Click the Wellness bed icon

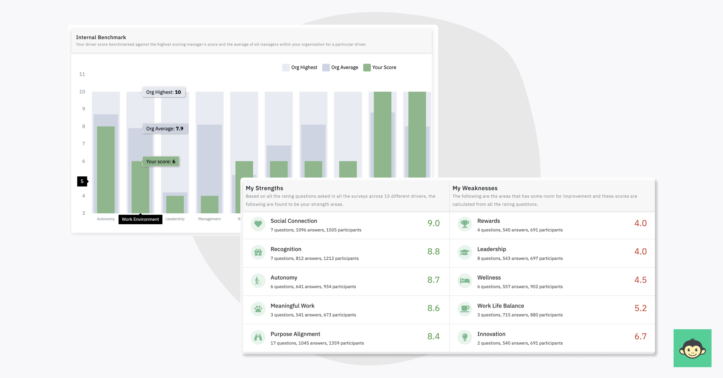click(465, 281)
